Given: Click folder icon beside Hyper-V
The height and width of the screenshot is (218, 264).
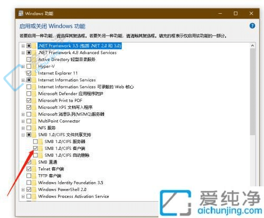Looking at the screenshot, I should [34, 67].
